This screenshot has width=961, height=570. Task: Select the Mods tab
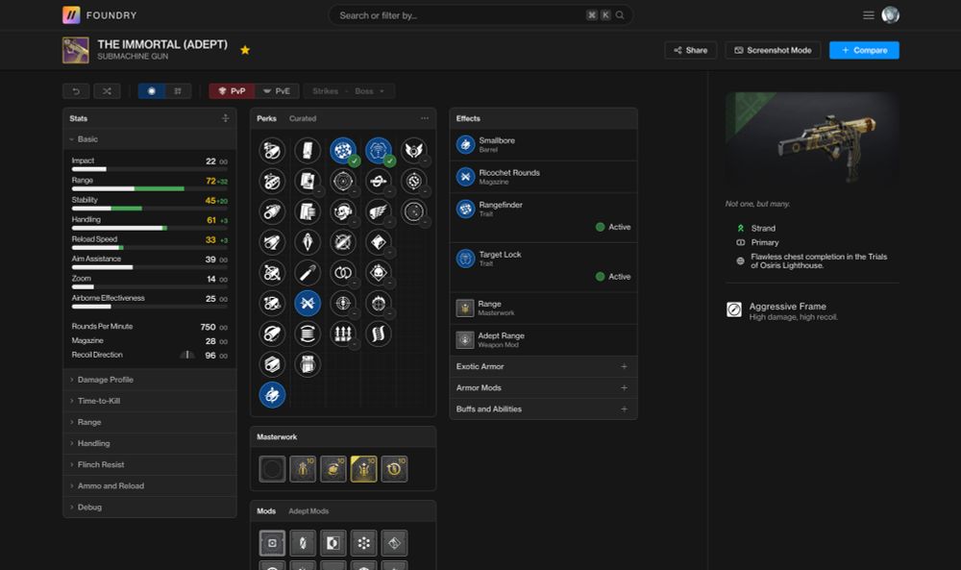266,511
